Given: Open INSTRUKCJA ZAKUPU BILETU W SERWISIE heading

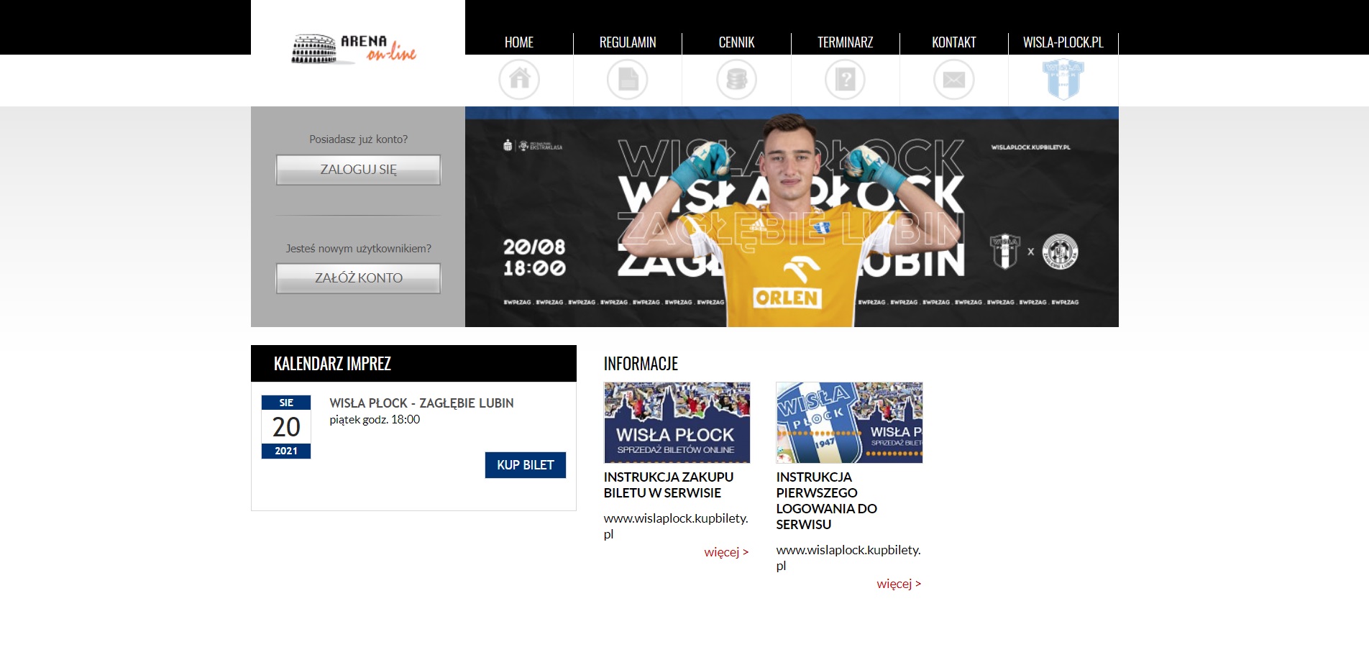Looking at the screenshot, I should (x=669, y=485).
